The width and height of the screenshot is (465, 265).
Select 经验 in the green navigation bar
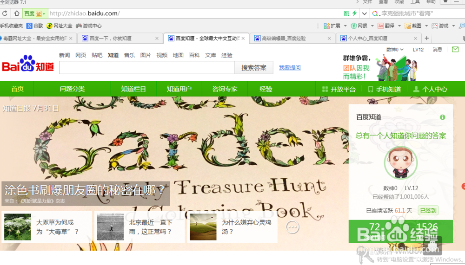tap(266, 89)
